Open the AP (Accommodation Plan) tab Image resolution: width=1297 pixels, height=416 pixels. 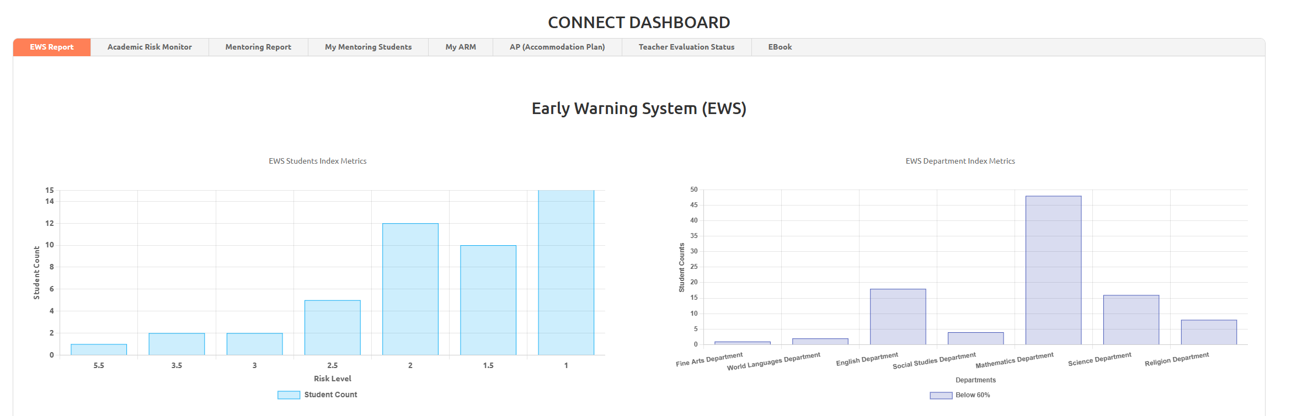point(557,47)
